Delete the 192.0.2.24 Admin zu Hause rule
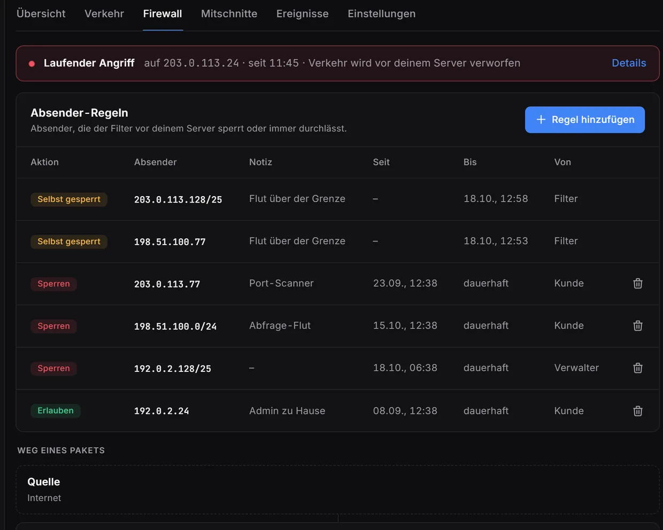 pyautogui.click(x=638, y=411)
